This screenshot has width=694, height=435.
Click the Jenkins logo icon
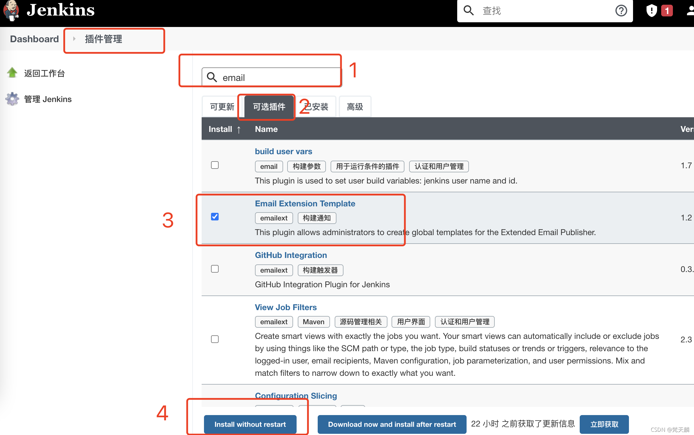pos(11,11)
